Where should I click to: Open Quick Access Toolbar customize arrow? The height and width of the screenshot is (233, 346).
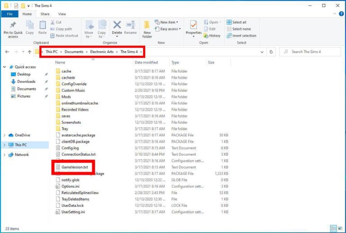click(x=28, y=6)
